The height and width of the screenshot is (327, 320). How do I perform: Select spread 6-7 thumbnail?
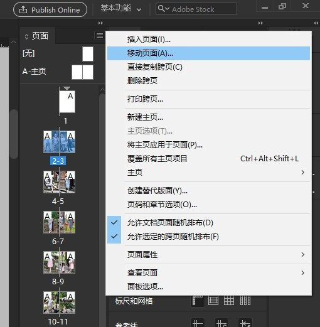point(59,222)
